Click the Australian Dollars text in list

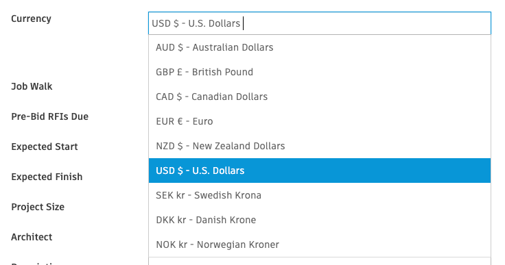(x=233, y=47)
